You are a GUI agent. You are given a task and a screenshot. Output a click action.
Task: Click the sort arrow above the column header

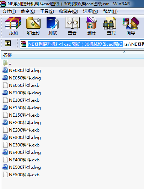tap(124, 52)
